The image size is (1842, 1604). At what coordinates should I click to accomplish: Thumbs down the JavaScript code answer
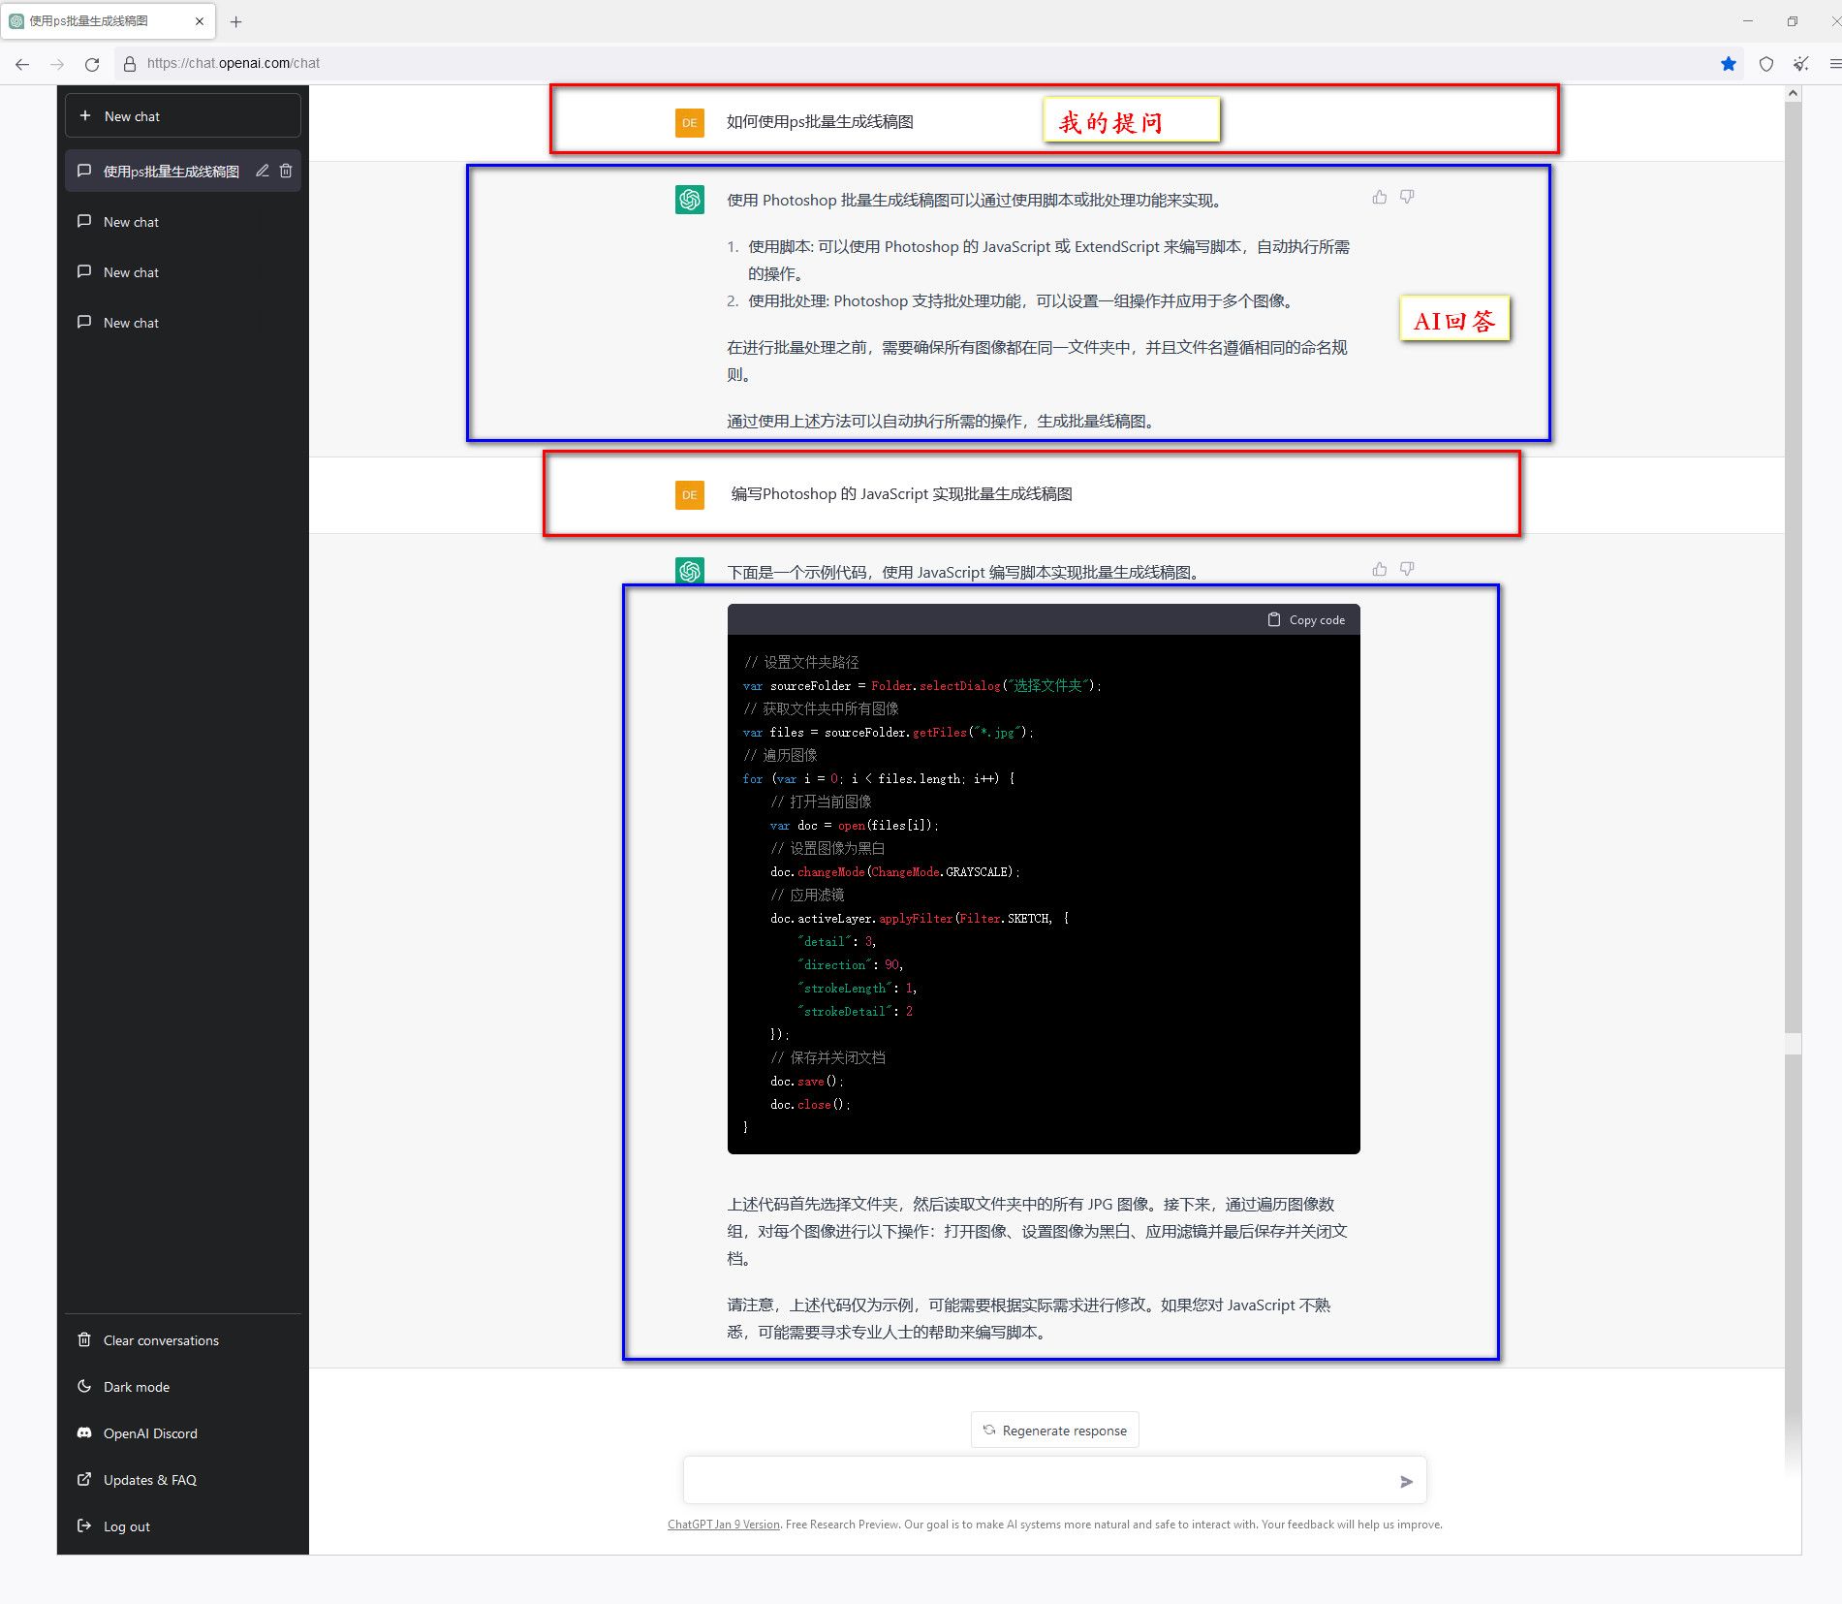point(1407,569)
